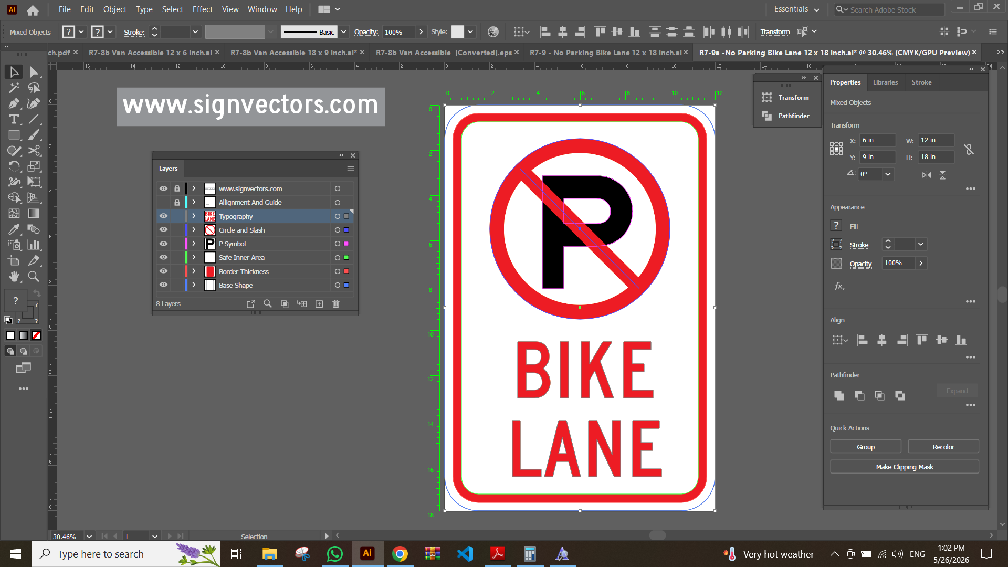The width and height of the screenshot is (1008, 567).
Task: Select the Hand tool
Action: pos(14,277)
